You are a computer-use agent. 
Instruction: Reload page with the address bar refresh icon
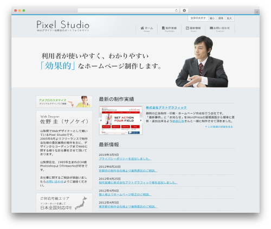tap(176, 10)
